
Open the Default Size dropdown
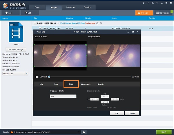click(15, 74)
